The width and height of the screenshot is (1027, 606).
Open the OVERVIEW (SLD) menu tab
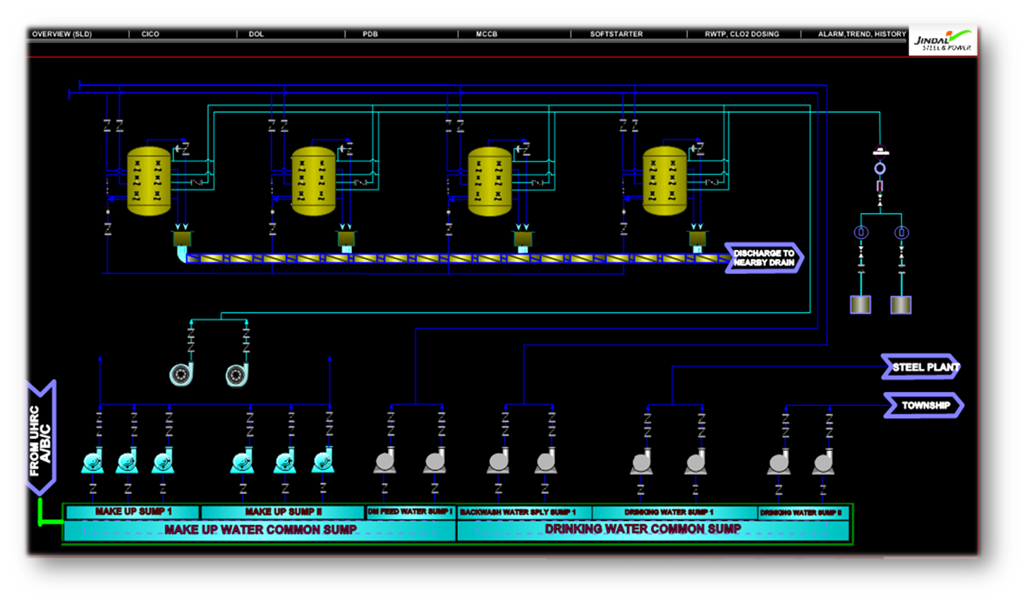tap(62, 34)
